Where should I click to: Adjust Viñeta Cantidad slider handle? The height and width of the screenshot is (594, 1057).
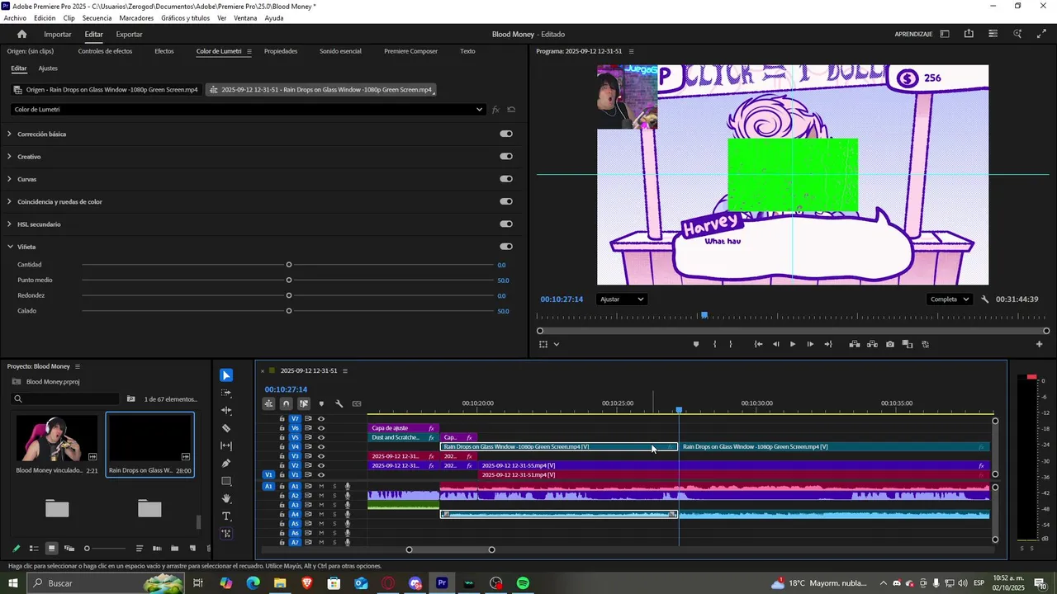coord(289,265)
